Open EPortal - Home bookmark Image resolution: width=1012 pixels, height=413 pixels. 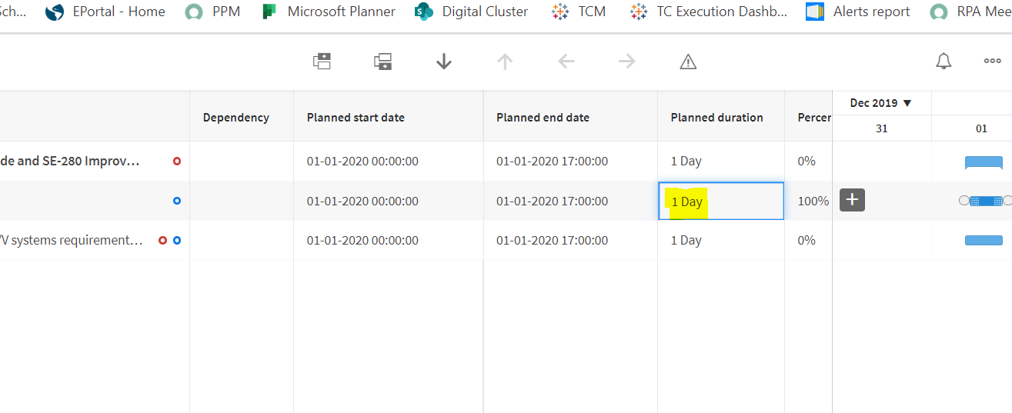(x=105, y=12)
